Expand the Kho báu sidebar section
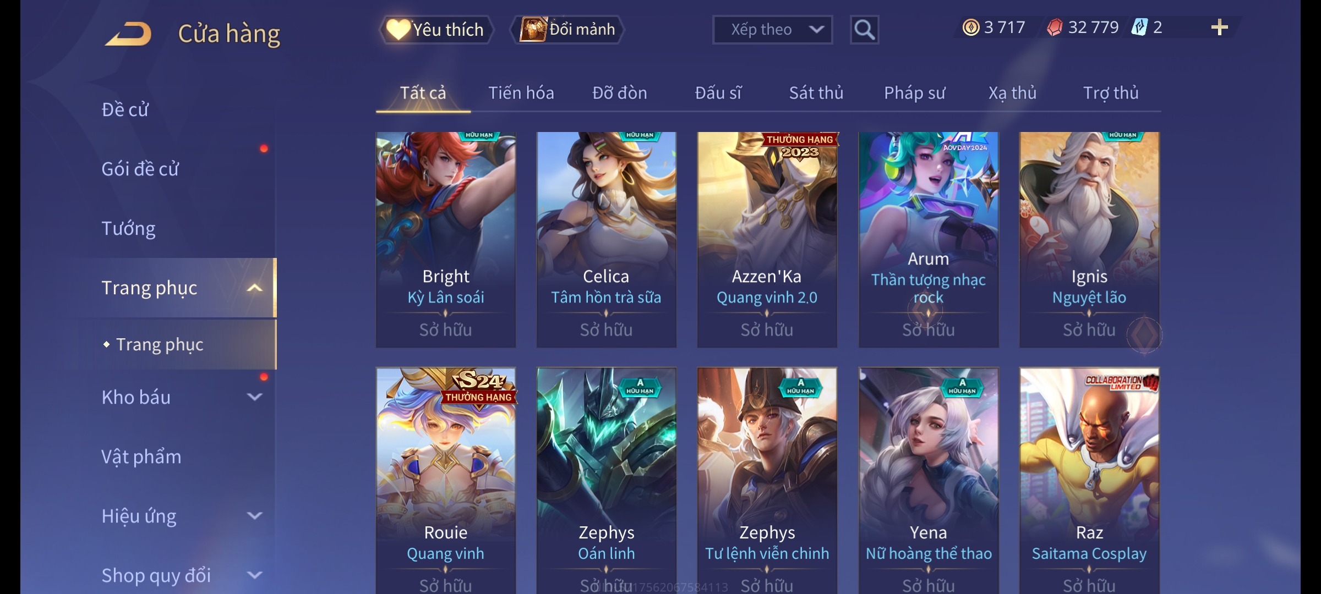This screenshot has height=594, width=1321. click(254, 397)
